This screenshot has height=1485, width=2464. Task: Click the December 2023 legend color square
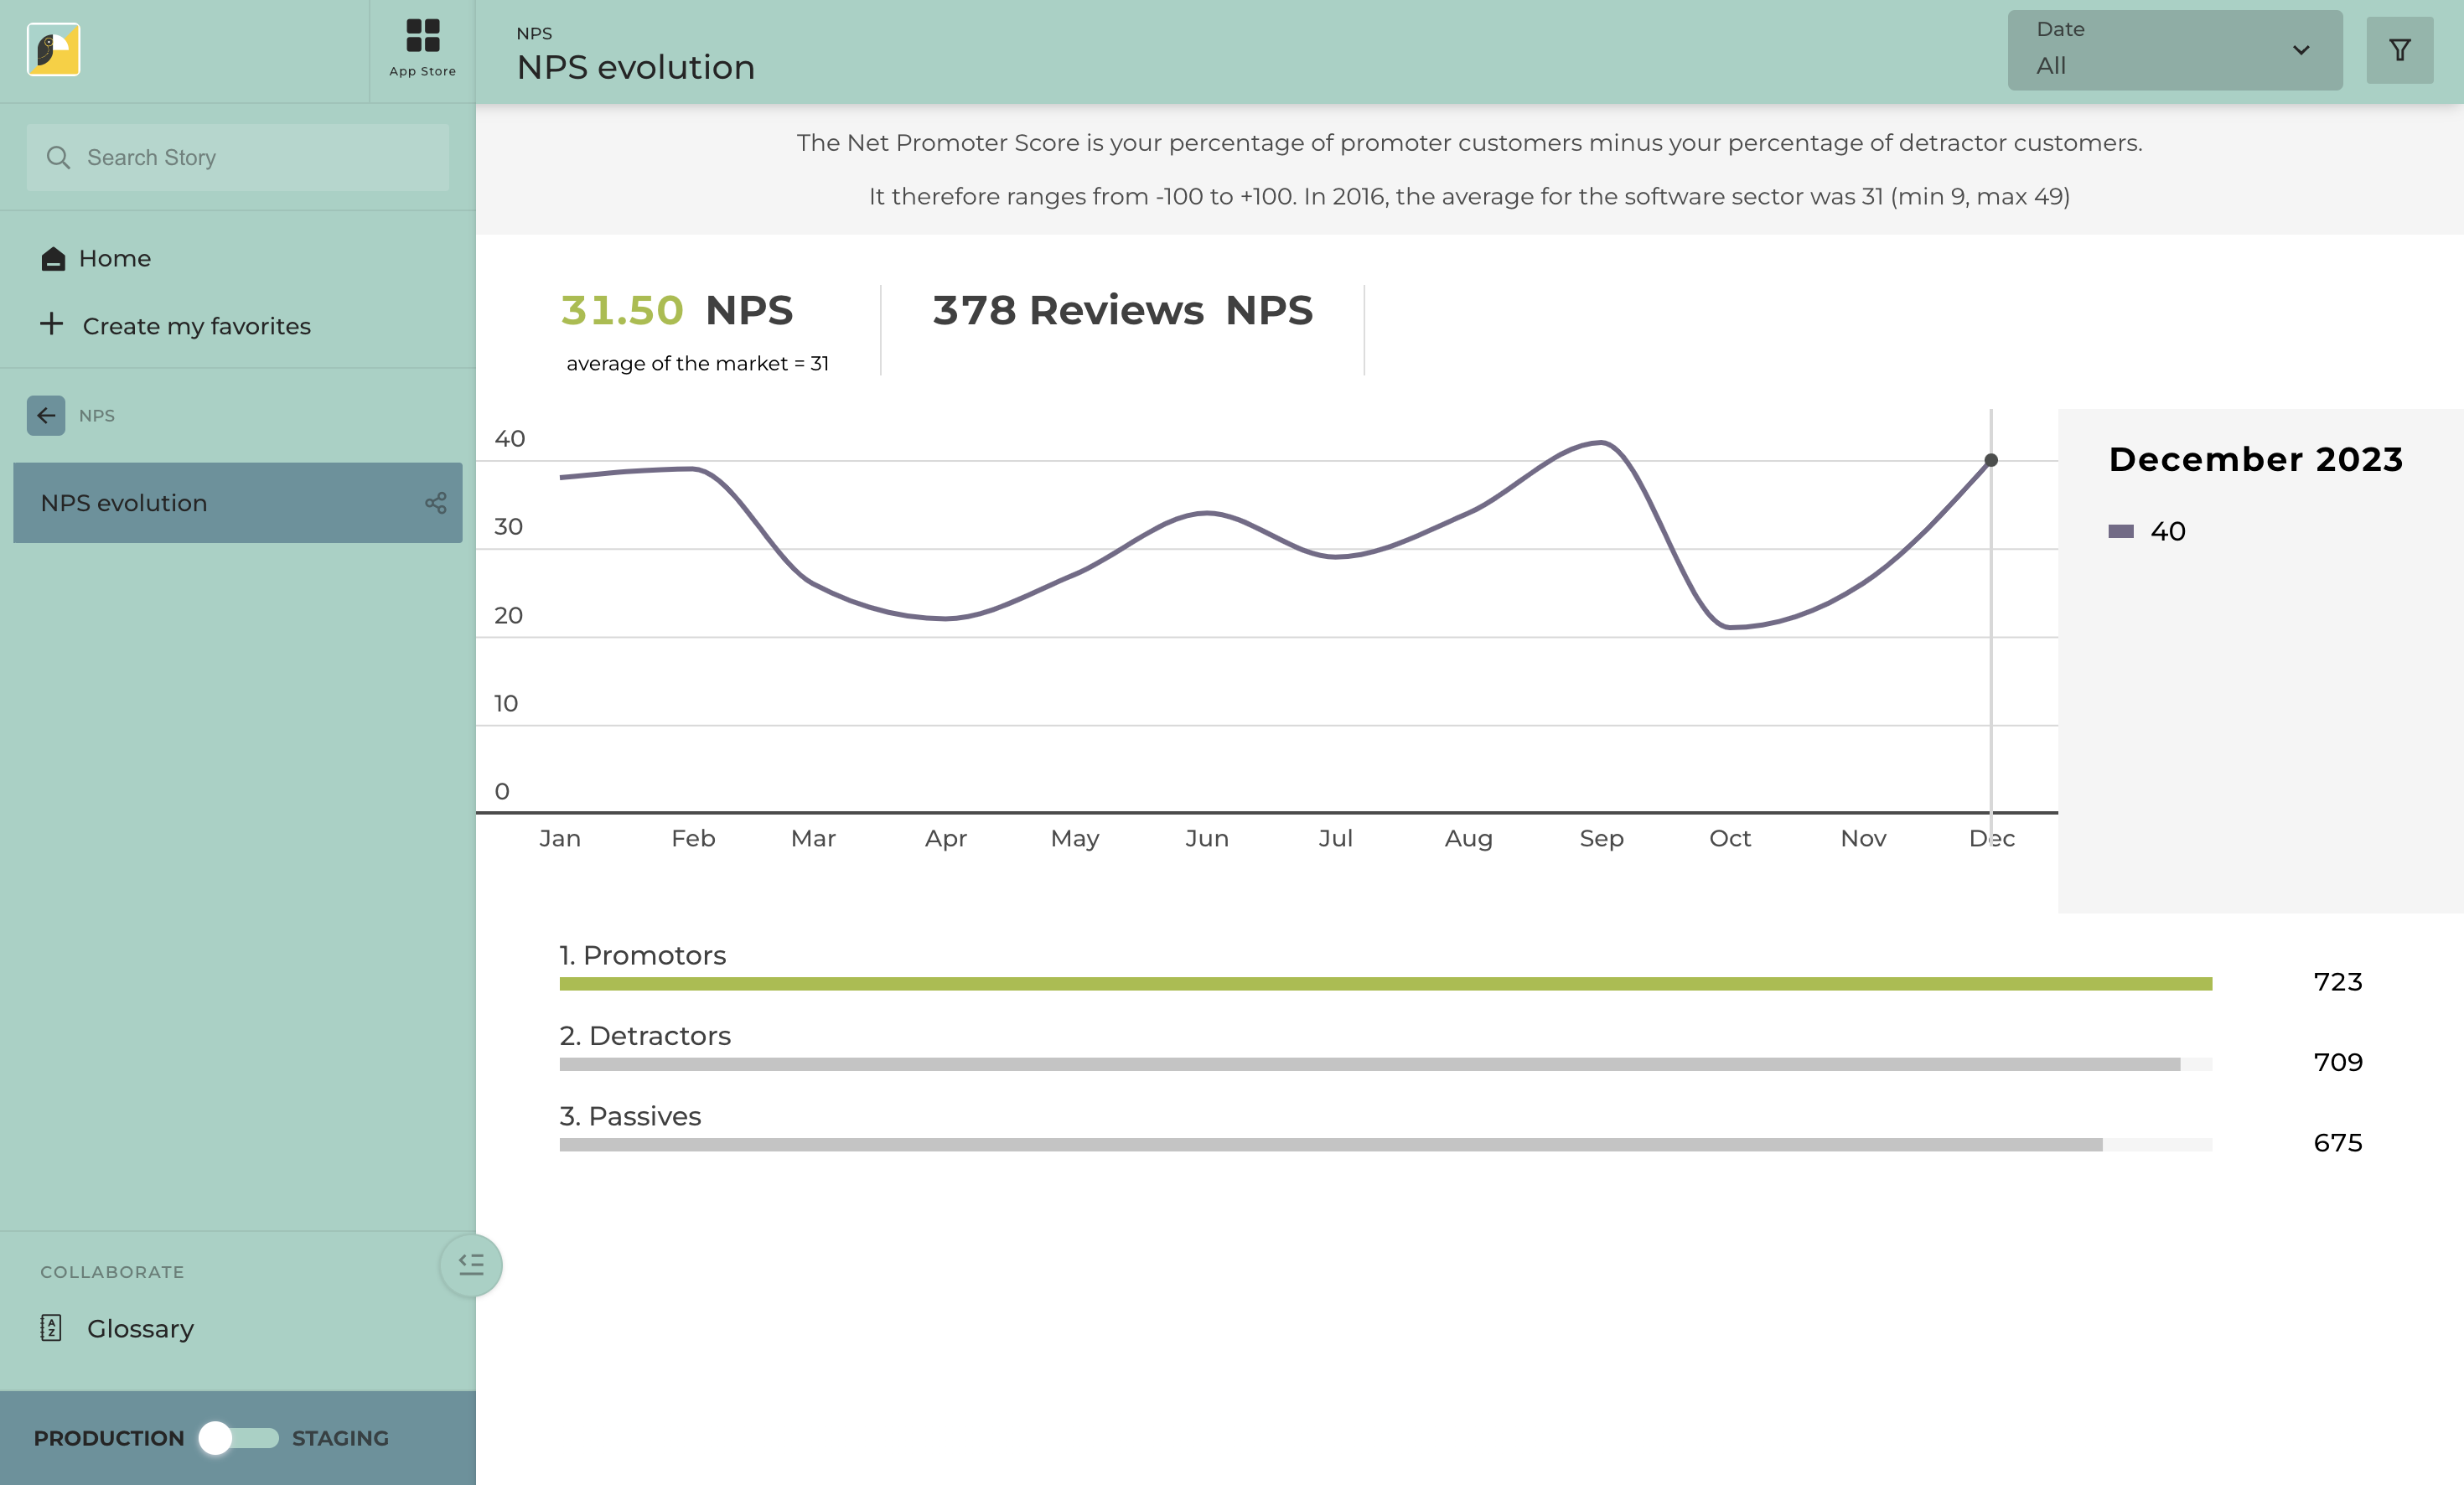pos(2120,531)
